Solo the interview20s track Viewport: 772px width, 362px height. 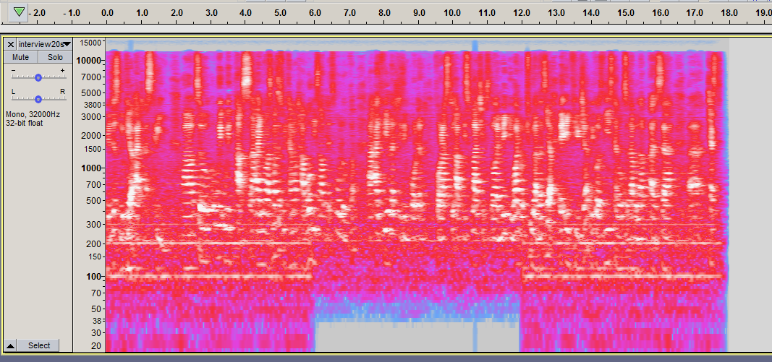pyautogui.click(x=55, y=57)
